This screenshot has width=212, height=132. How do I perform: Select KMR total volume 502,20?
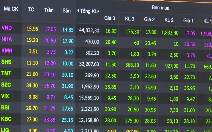pyautogui.click(x=92, y=53)
